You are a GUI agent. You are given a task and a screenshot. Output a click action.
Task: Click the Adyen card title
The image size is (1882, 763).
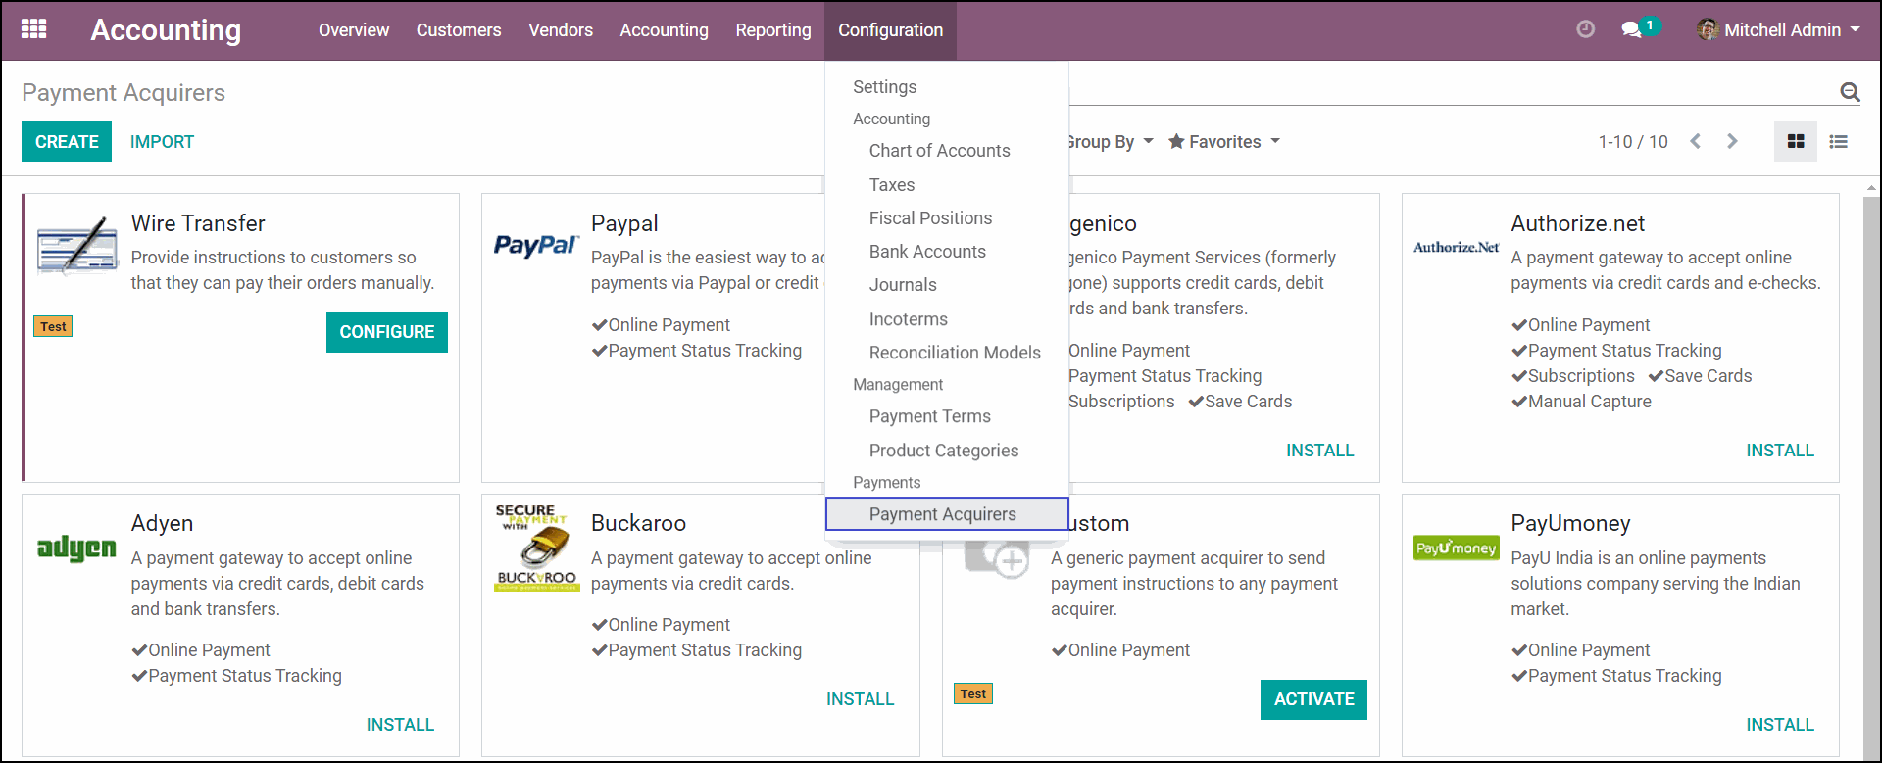(162, 523)
